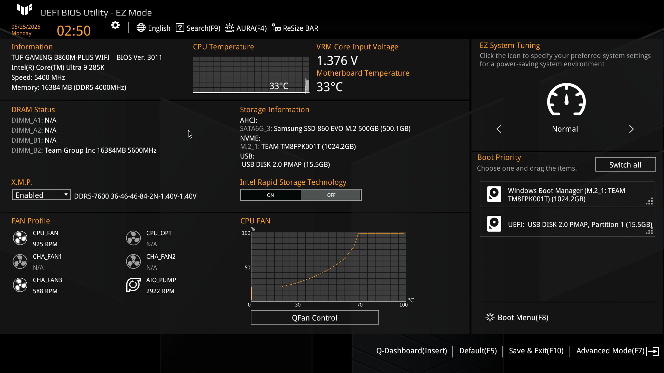Select the CPU_FAN fan icon
Image resolution: width=664 pixels, height=373 pixels.
coord(20,238)
